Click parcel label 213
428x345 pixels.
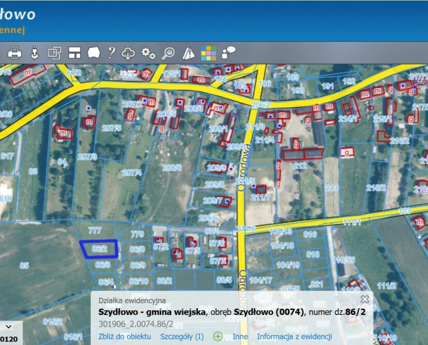(x=332, y=188)
